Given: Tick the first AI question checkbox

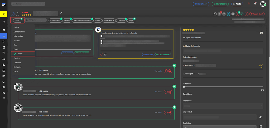Looking at the screenshot, I should [102, 36].
